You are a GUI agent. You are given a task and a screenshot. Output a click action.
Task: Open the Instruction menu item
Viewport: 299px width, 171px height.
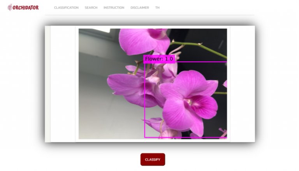pyautogui.click(x=114, y=8)
